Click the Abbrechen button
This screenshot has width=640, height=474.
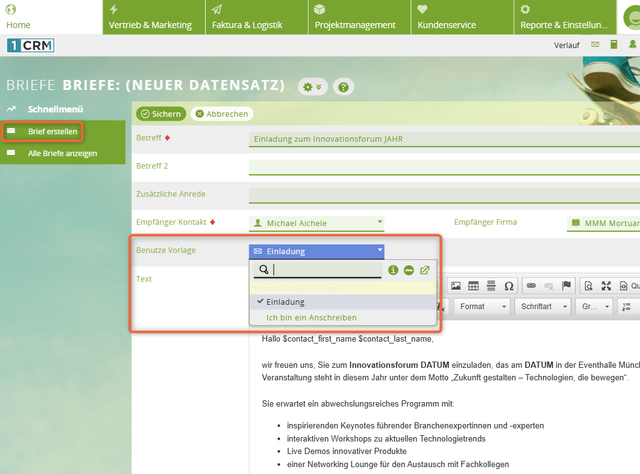[222, 114]
